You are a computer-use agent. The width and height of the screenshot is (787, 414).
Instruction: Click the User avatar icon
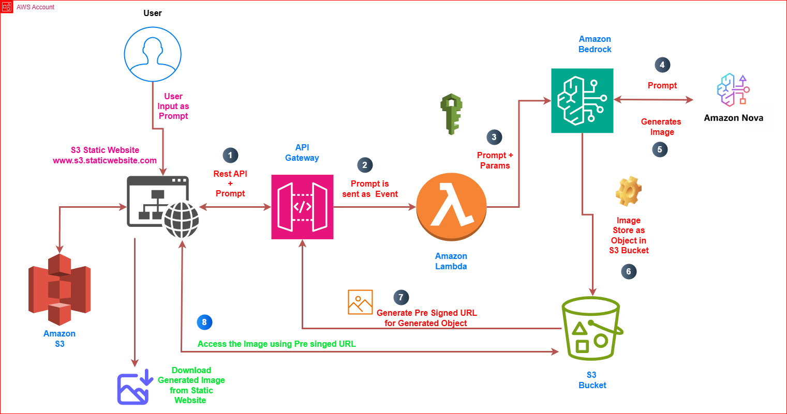point(153,54)
